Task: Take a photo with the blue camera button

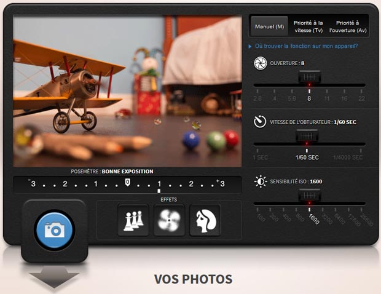Action: [x=55, y=230]
